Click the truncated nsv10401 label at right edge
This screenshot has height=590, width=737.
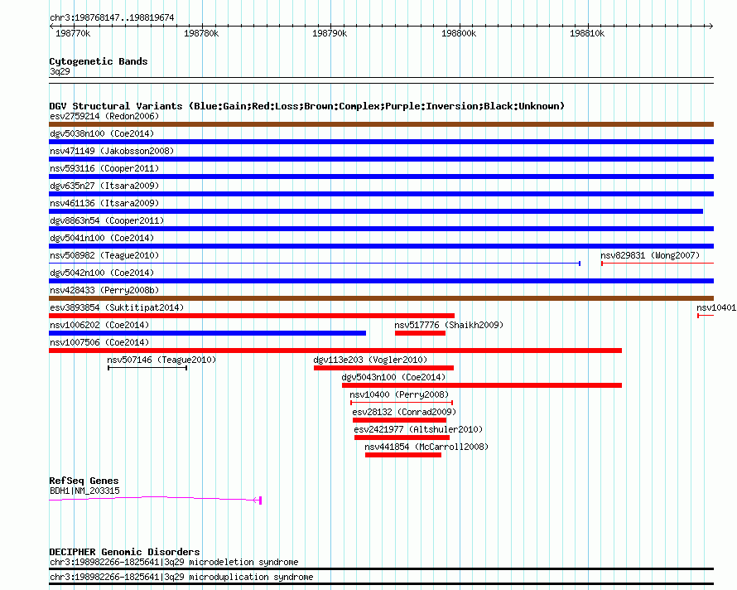click(716, 307)
